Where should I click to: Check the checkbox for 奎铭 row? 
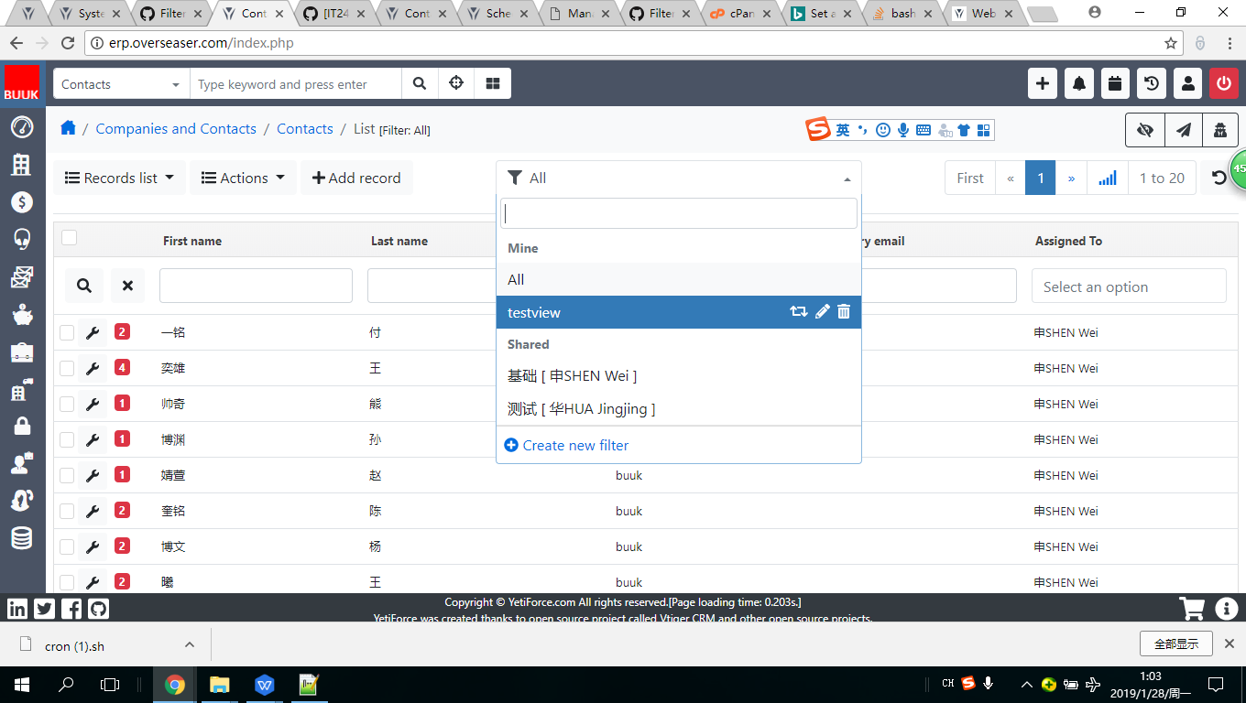[67, 511]
